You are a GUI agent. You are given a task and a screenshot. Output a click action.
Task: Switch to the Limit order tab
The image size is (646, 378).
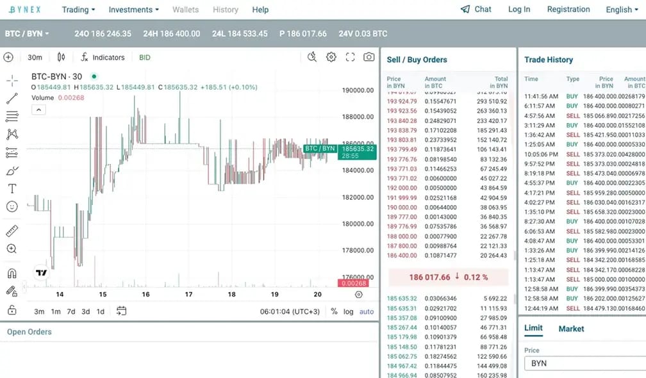(x=533, y=328)
